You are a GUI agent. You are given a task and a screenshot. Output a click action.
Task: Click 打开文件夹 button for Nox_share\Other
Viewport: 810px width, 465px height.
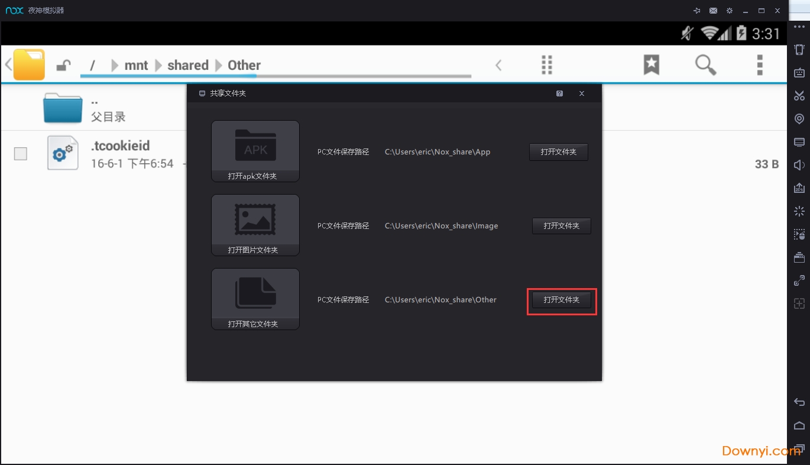click(561, 300)
